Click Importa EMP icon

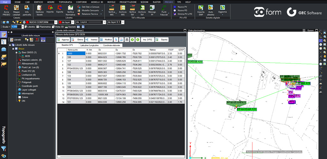[201, 10]
